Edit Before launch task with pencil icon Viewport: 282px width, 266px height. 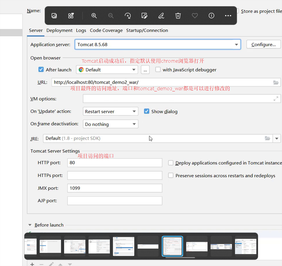51,264
